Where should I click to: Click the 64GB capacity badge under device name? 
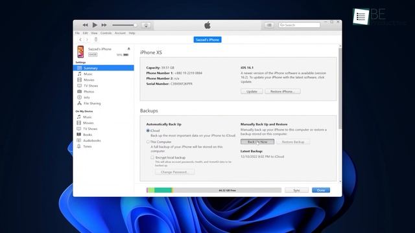click(x=93, y=54)
